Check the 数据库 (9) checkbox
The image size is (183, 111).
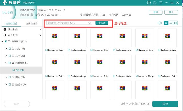[10, 84]
